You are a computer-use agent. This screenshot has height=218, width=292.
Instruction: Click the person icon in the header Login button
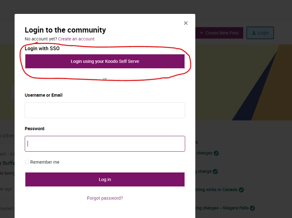coord(254,33)
